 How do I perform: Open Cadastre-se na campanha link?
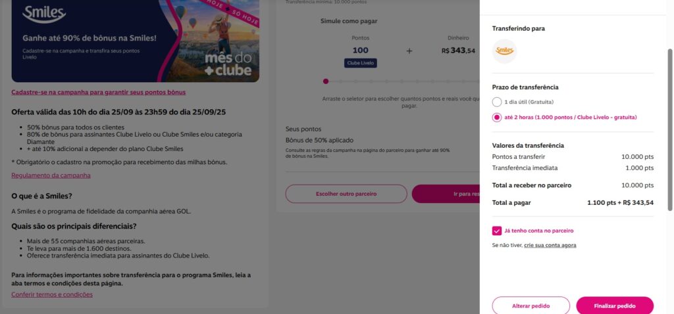pyautogui.click(x=99, y=92)
